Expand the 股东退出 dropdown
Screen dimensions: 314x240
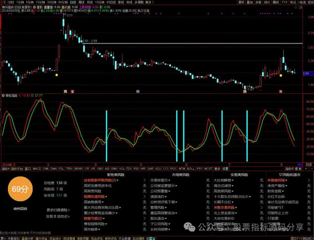[166, 218]
